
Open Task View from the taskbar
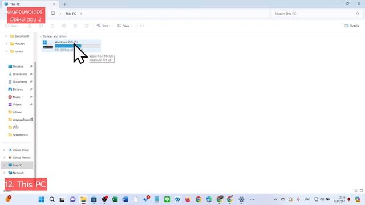62,199
